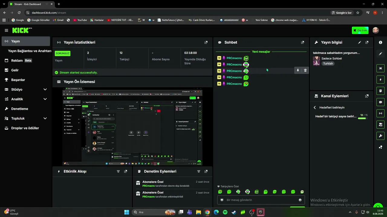Pop out the Kanal Eylemleri panel

(x=367, y=96)
